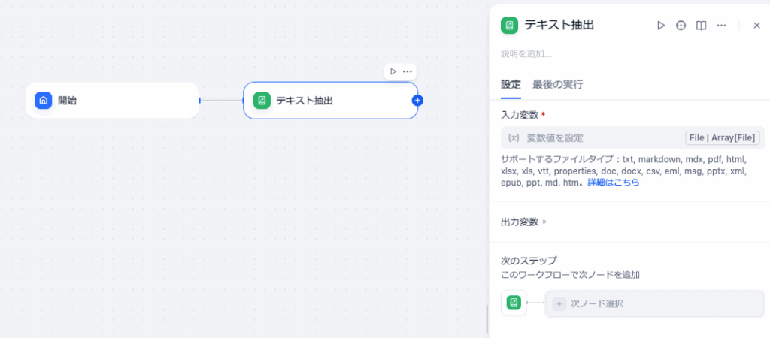Click the File | Array[File] type badge
The image size is (770, 338).
(723, 137)
